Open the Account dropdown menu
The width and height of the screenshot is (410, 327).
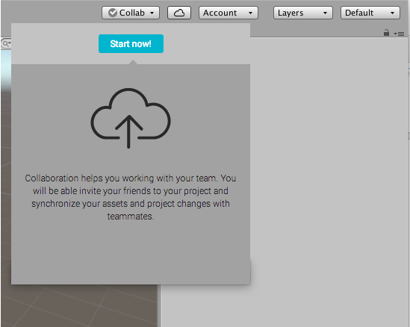pyautogui.click(x=229, y=13)
